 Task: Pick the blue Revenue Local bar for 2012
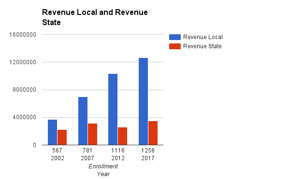pos(113,110)
